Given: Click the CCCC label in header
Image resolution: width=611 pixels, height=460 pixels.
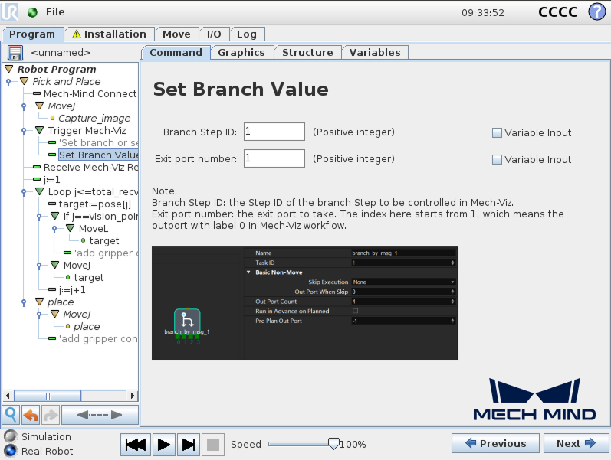Looking at the screenshot, I should point(558,12).
